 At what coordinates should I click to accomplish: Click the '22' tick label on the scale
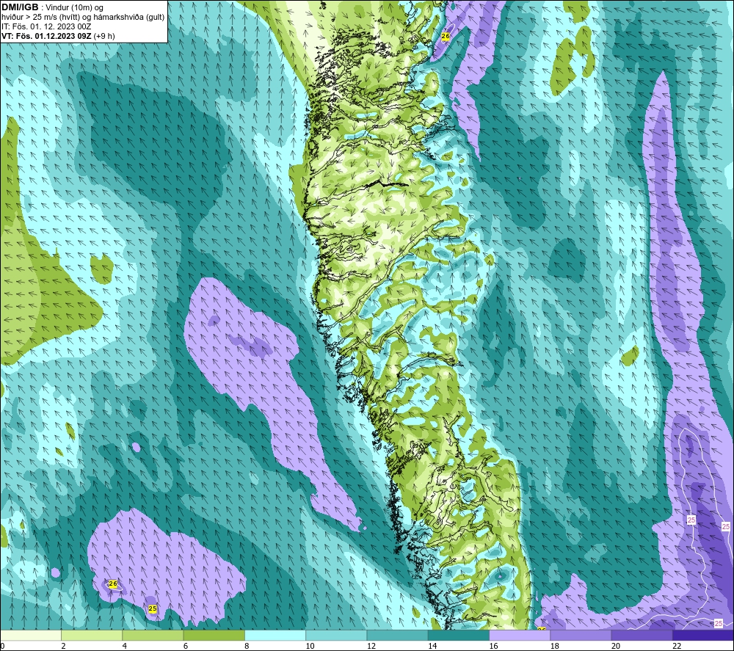tap(677, 646)
